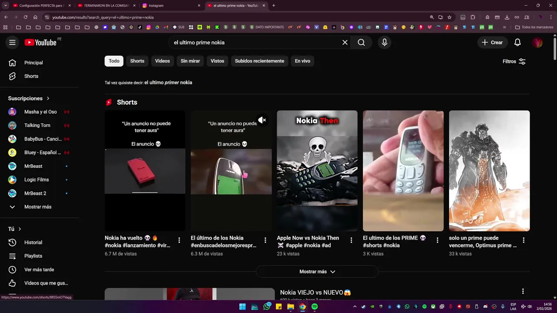Image resolution: width=557 pixels, height=313 pixels.
Task: Open Chrome downloads icon
Action: click(507, 17)
